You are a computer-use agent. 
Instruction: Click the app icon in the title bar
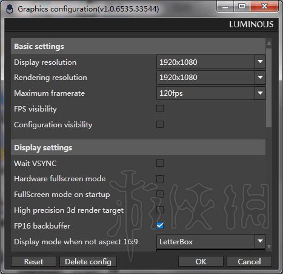[x=10, y=9]
